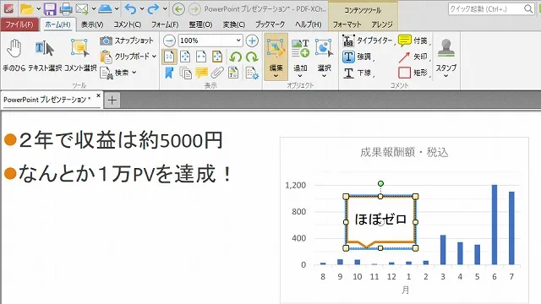The width and height of the screenshot is (541, 304).
Task: Click the Underline (下線) tool
Action: click(358, 73)
